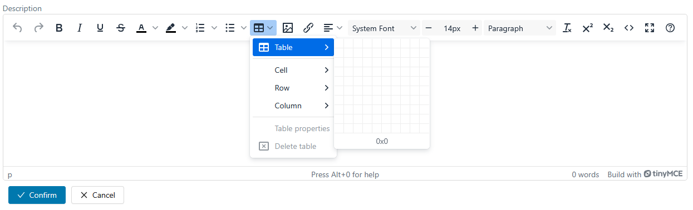This screenshot has height=210, width=693.
Task: Close the table toolbar menu button
Action: pos(263,28)
